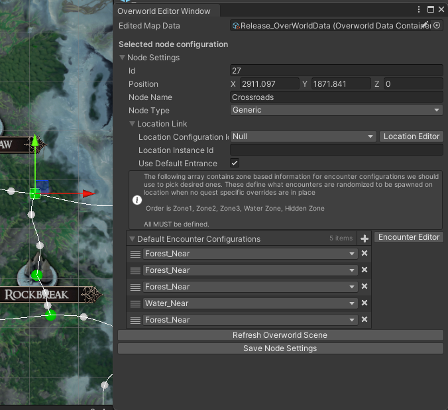This screenshot has height=410, width=448.
Task: Grab the reorder handle of the third Forest_Near row
Action: coord(135,287)
